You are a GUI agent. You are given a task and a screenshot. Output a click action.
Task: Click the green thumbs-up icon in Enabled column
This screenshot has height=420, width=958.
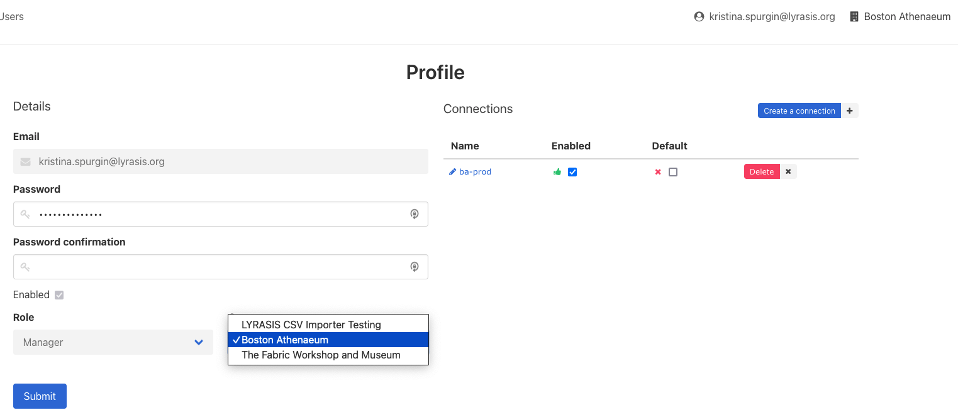557,171
